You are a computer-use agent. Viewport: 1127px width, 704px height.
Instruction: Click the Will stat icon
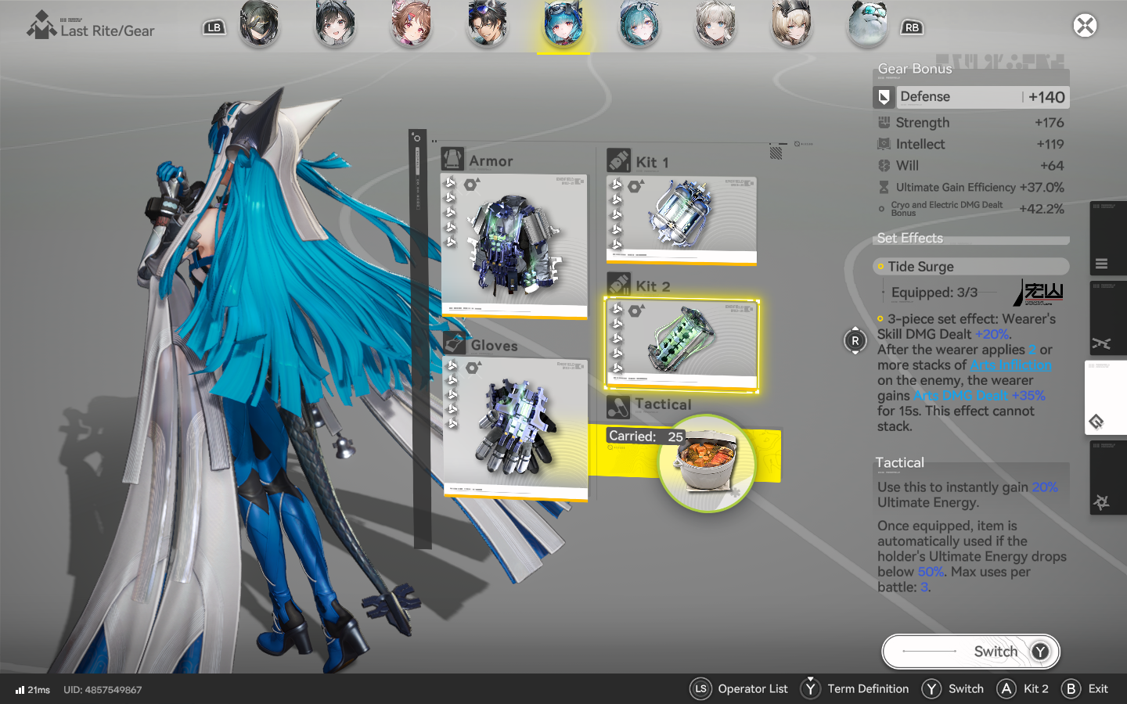point(884,166)
